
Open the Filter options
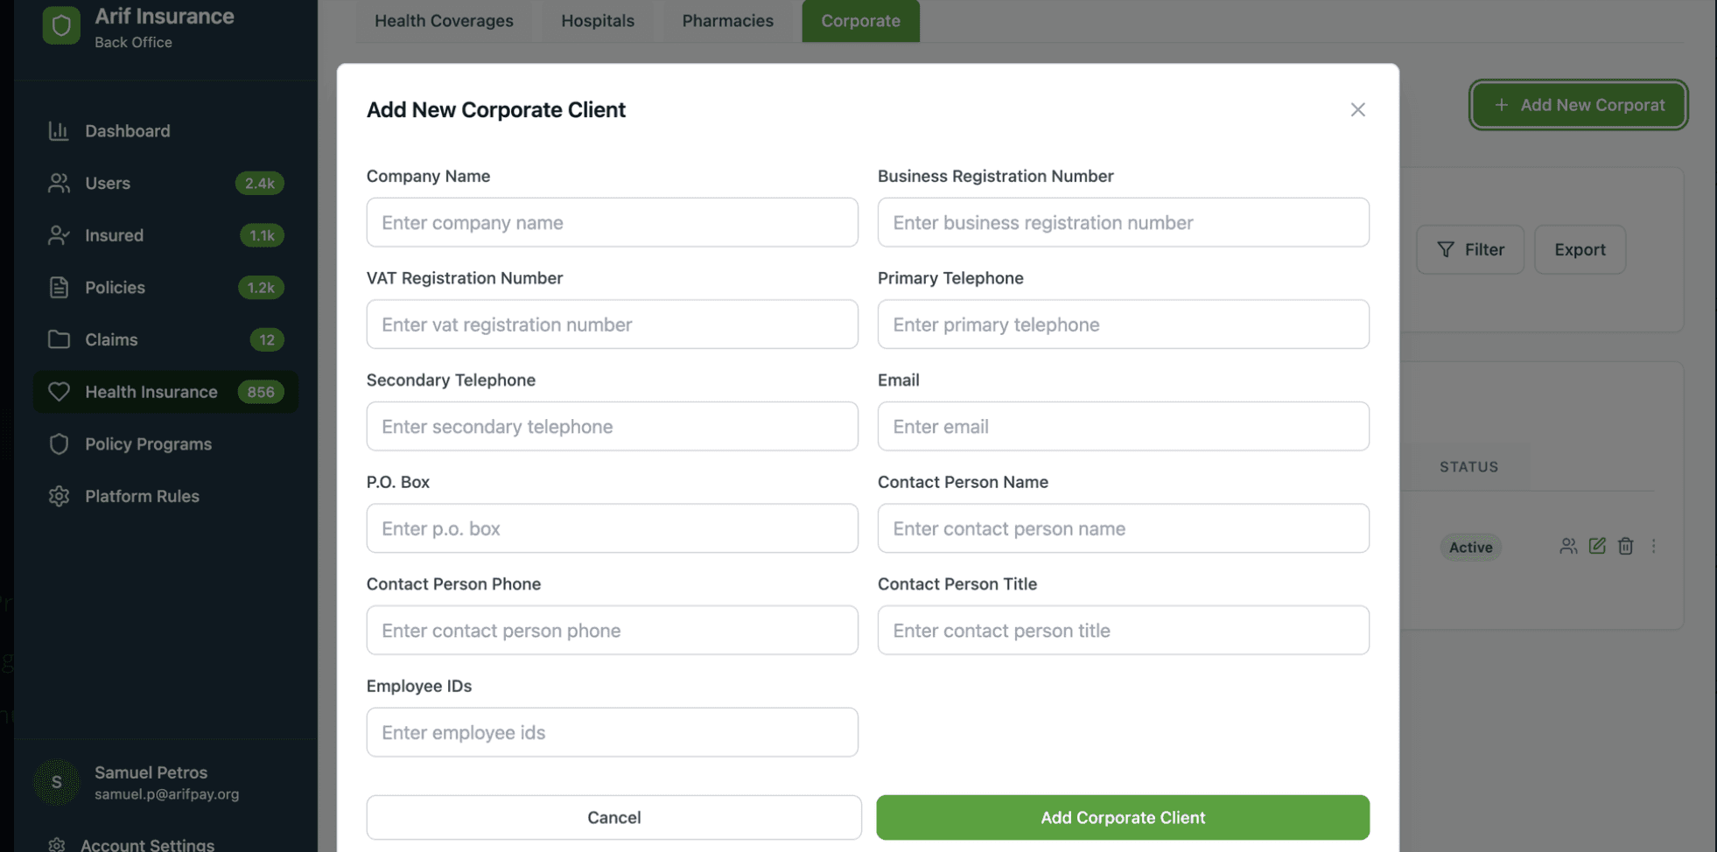pyautogui.click(x=1470, y=249)
